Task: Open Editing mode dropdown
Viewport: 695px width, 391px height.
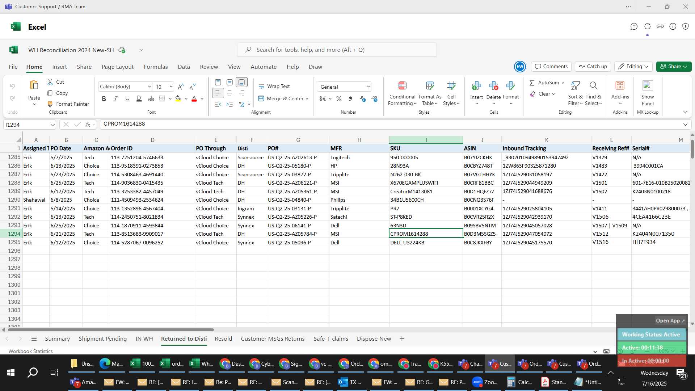Action: (633, 67)
